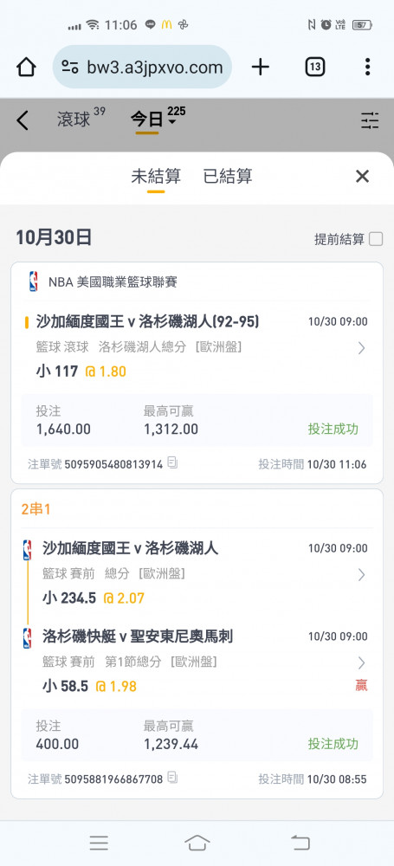Open a new browser tab
This screenshot has height=866, width=394.
pyautogui.click(x=261, y=68)
